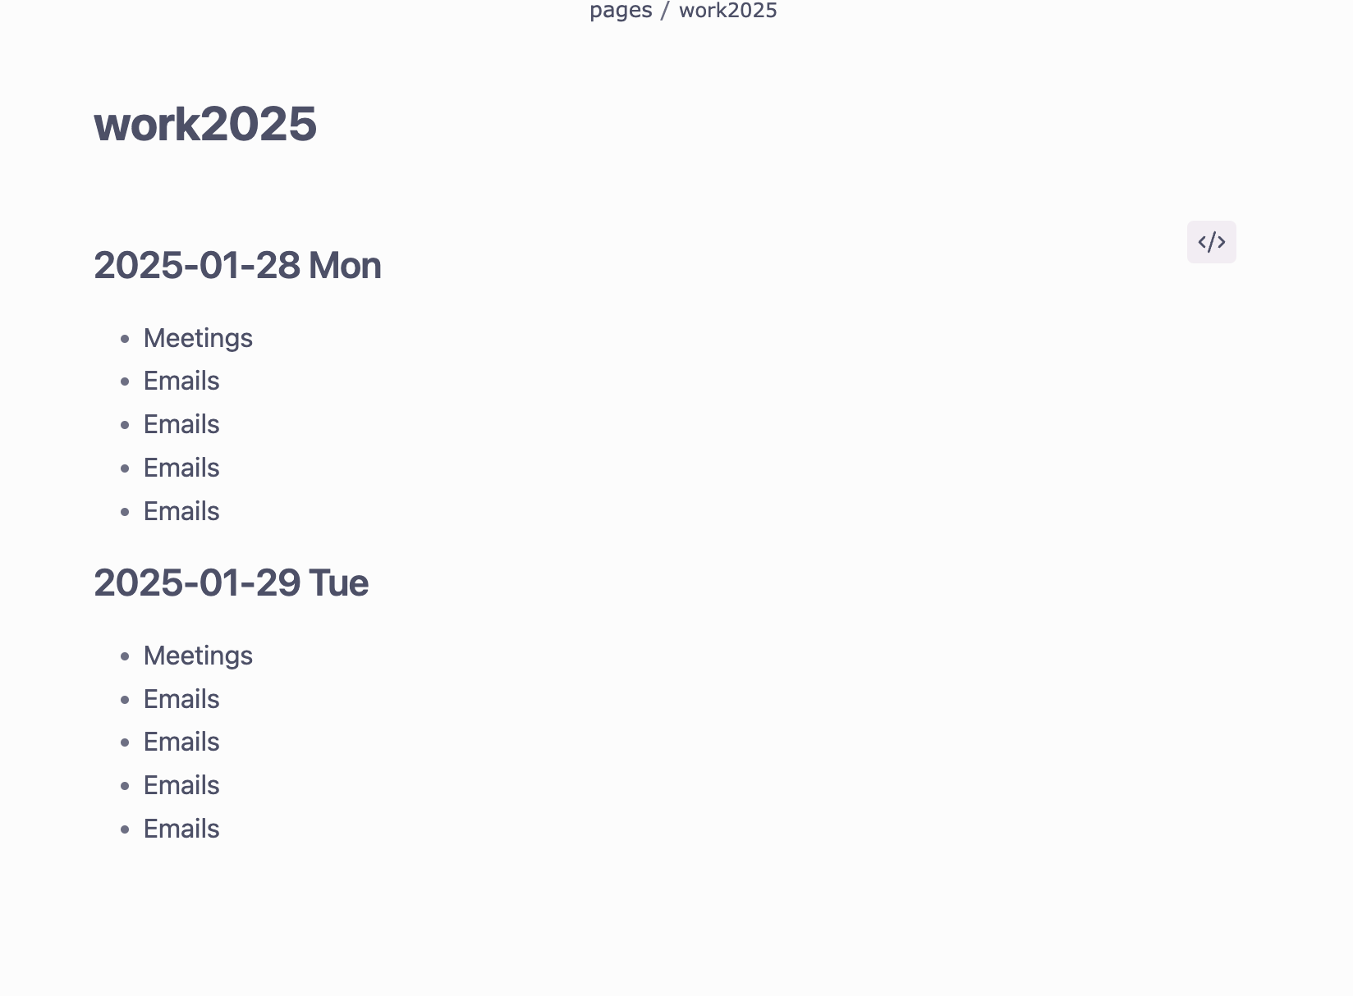Click first Emails item under 2025-01-29 Tue

click(x=181, y=699)
